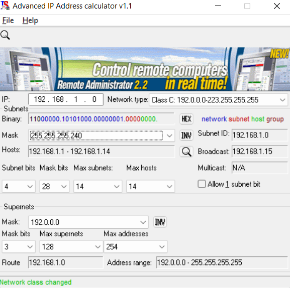Expand the subnet Mask 255.255.255.240 dropdown
This screenshot has width=290, height=288.
[x=169, y=135]
